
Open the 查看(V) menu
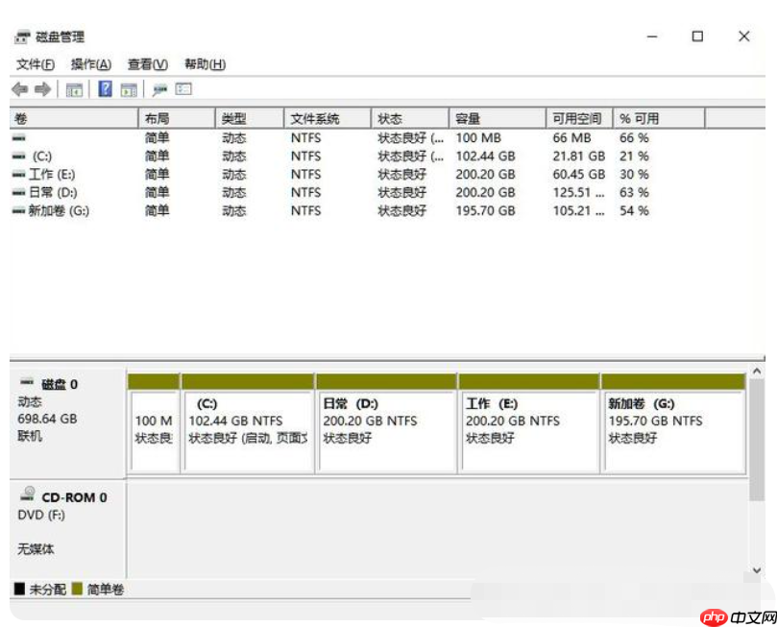147,64
